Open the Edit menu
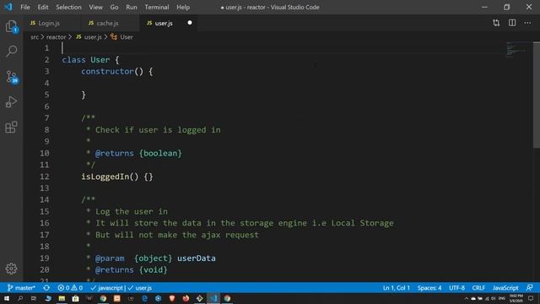540x304 pixels. coord(43,7)
